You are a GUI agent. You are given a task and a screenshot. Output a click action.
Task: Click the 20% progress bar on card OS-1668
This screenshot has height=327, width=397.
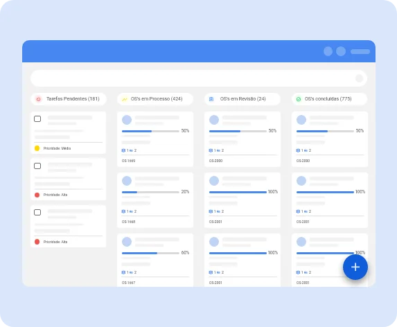click(x=150, y=192)
